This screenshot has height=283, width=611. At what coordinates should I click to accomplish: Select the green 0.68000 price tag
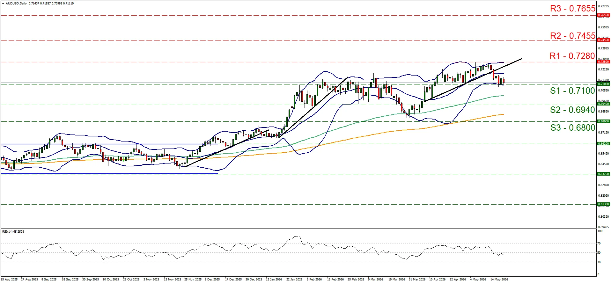[x=603, y=121]
